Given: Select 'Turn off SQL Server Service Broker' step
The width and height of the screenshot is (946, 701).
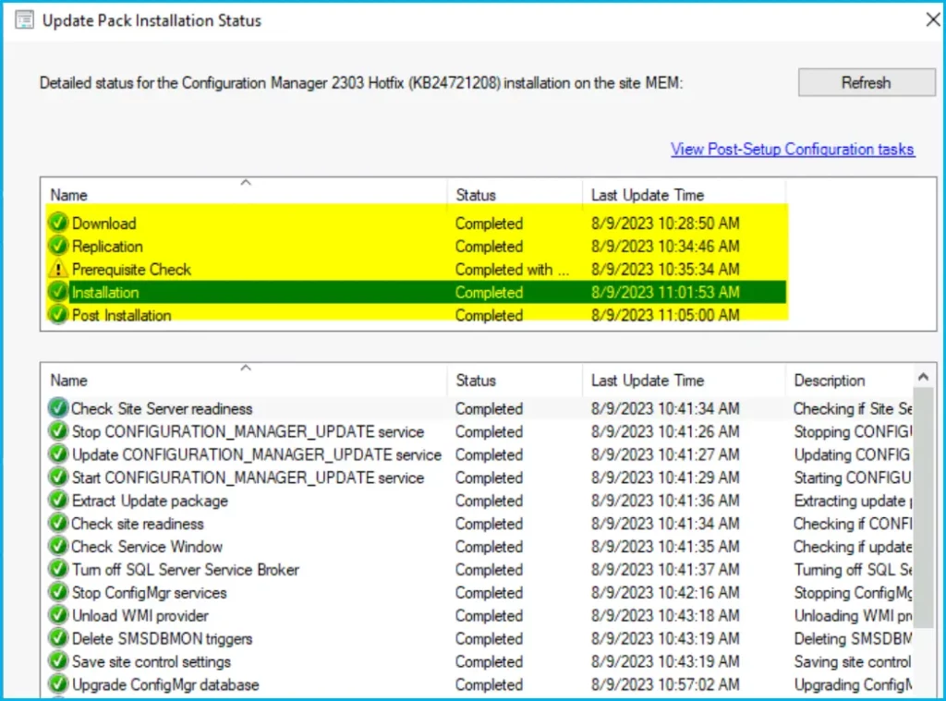Looking at the screenshot, I should [185, 569].
